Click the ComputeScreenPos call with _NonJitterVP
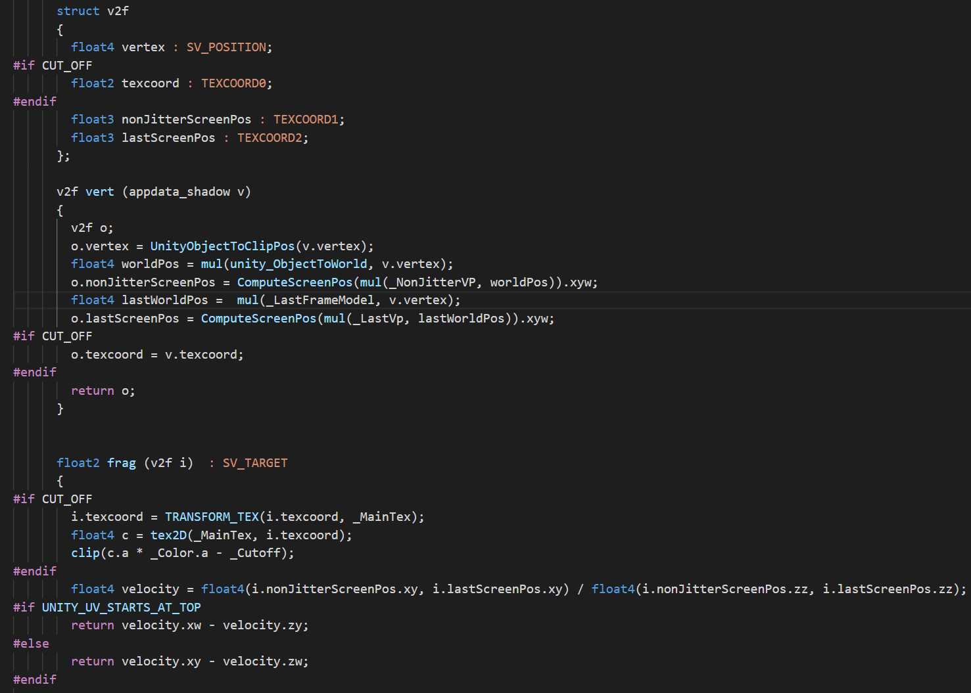971x693 pixels. (x=294, y=282)
